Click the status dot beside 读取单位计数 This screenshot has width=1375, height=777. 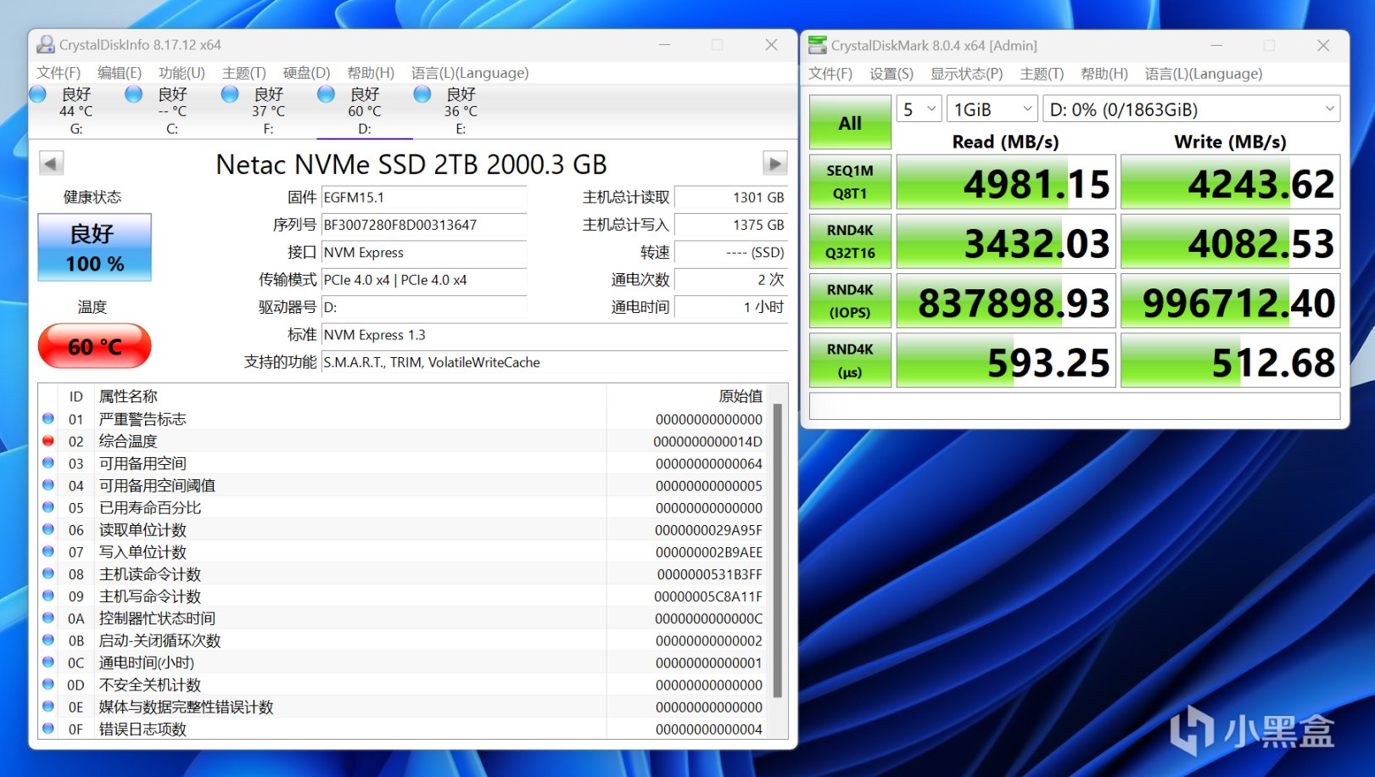48,529
